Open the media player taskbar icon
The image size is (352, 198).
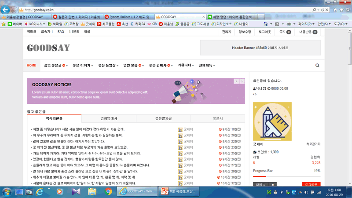[60, 192]
